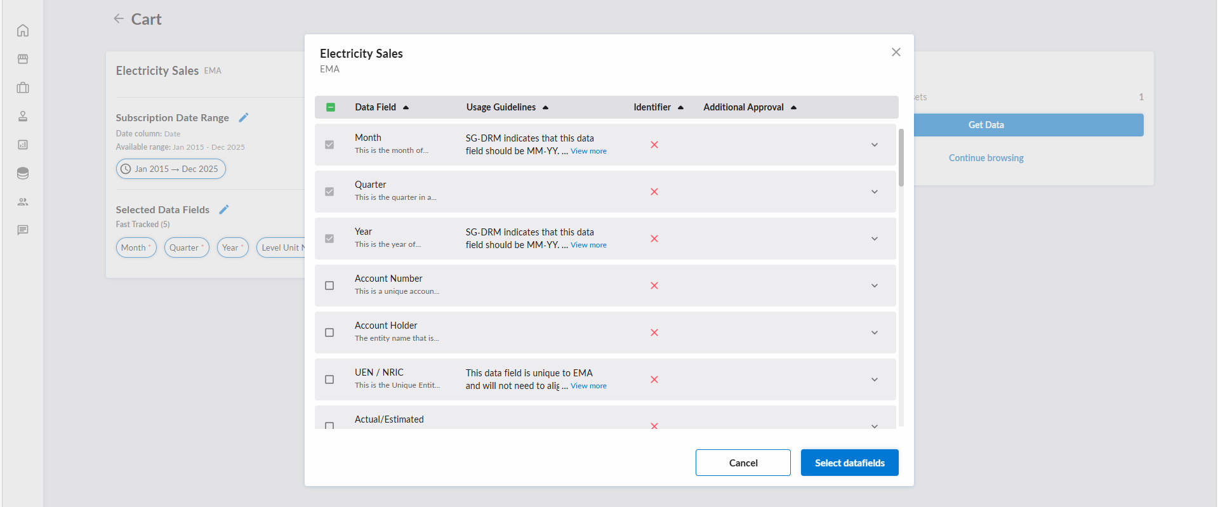Close the Electricity Sales dialog
Viewport: 1218px width, 507px height.
click(x=896, y=52)
